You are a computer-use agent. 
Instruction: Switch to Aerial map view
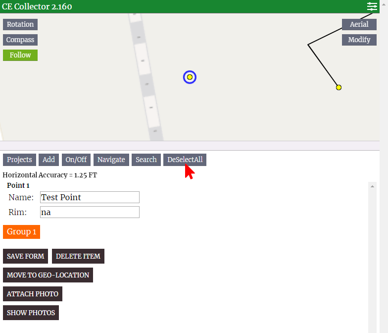(x=359, y=24)
